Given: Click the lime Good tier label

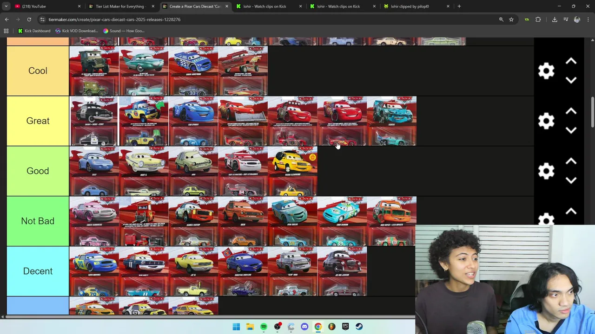Looking at the screenshot, I should coord(38,171).
